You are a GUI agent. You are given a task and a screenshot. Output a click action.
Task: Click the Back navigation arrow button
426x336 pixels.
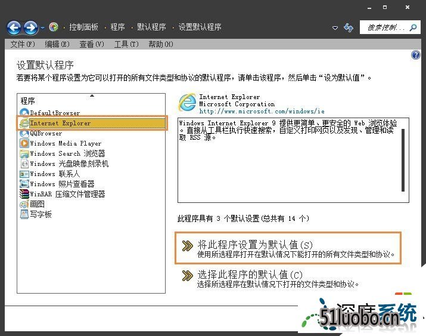pos(14,27)
